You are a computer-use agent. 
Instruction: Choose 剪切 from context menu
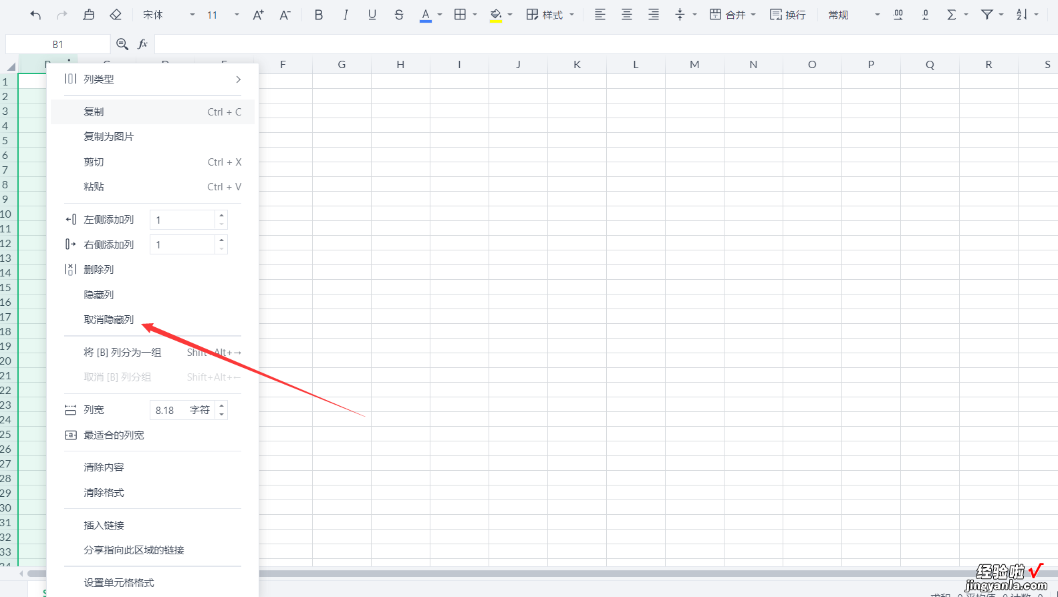point(152,162)
